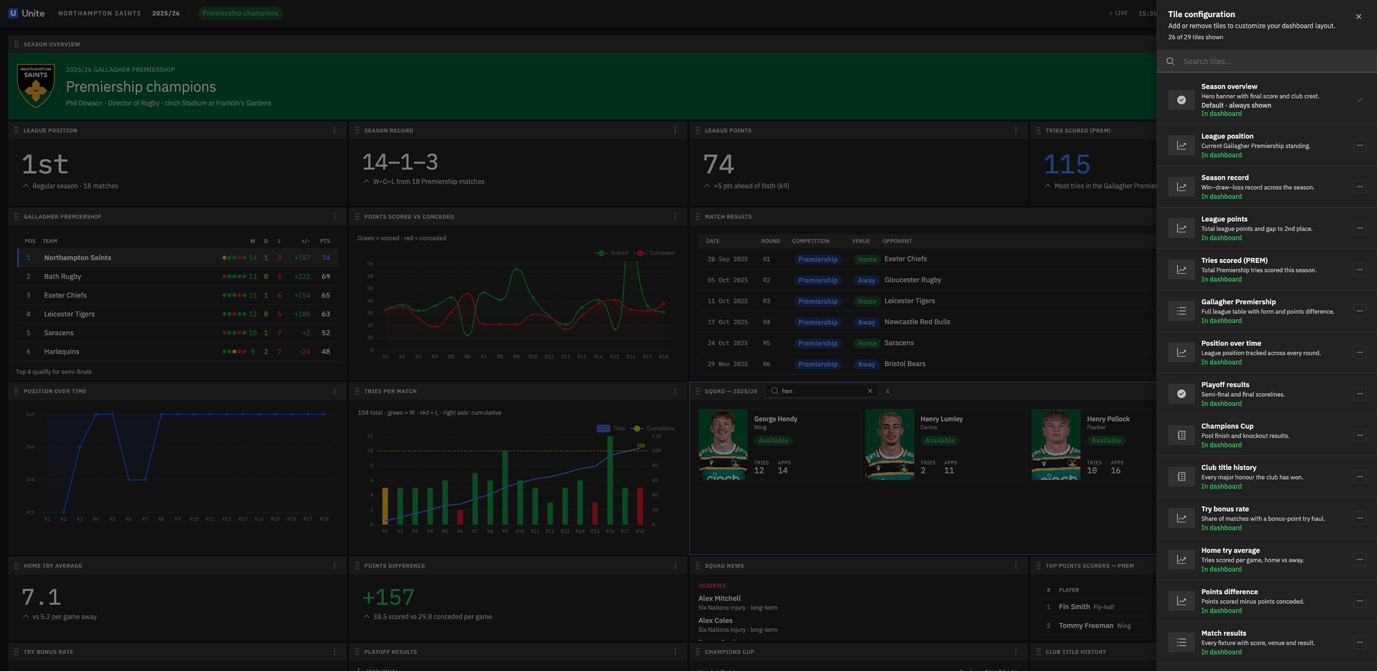The image size is (1377, 671).
Task: Select Bath Rugby row in league table
Action: point(177,277)
